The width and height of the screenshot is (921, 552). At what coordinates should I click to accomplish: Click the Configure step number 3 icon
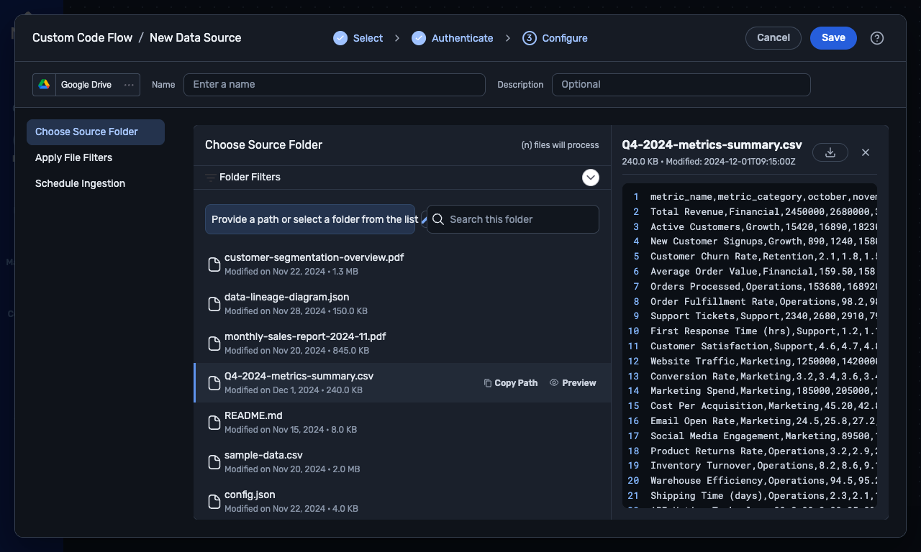click(x=530, y=38)
